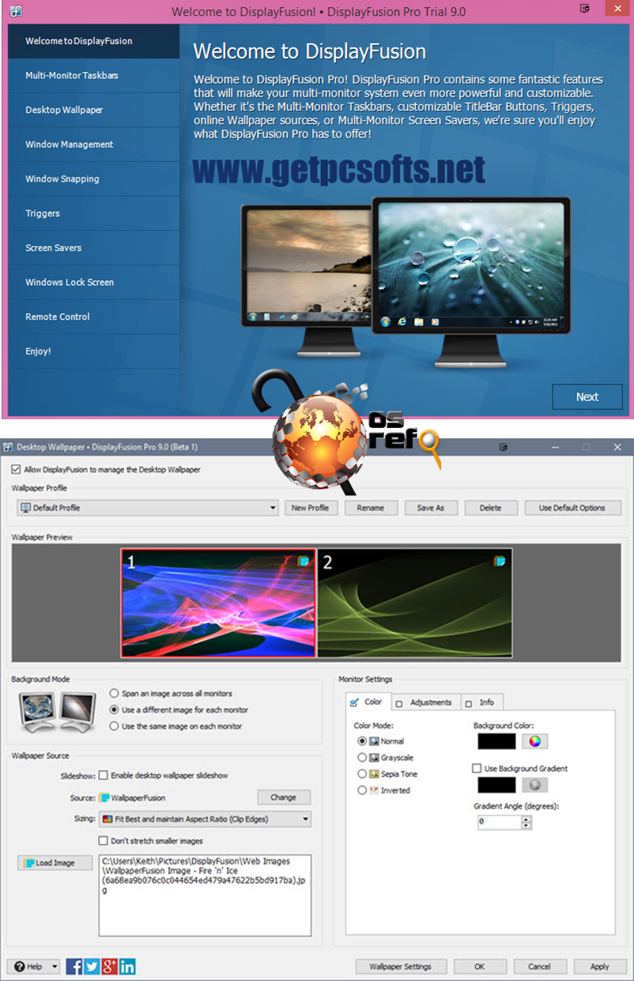
Task: Increase the Gradient Angle with the up arrow
Action: click(527, 819)
